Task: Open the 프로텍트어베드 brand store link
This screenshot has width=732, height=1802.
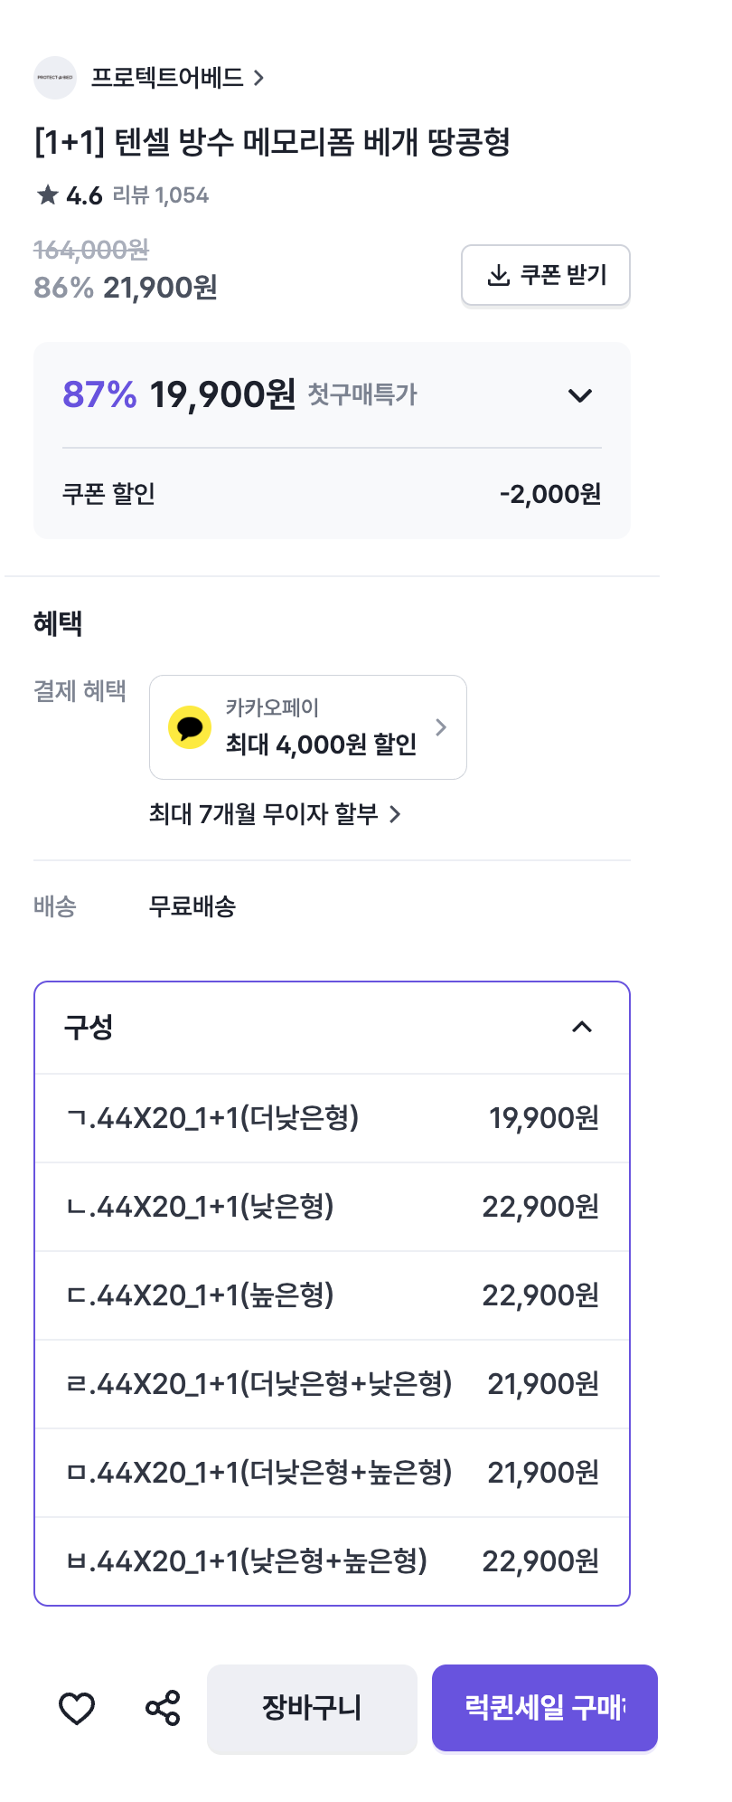Action: click(x=177, y=78)
